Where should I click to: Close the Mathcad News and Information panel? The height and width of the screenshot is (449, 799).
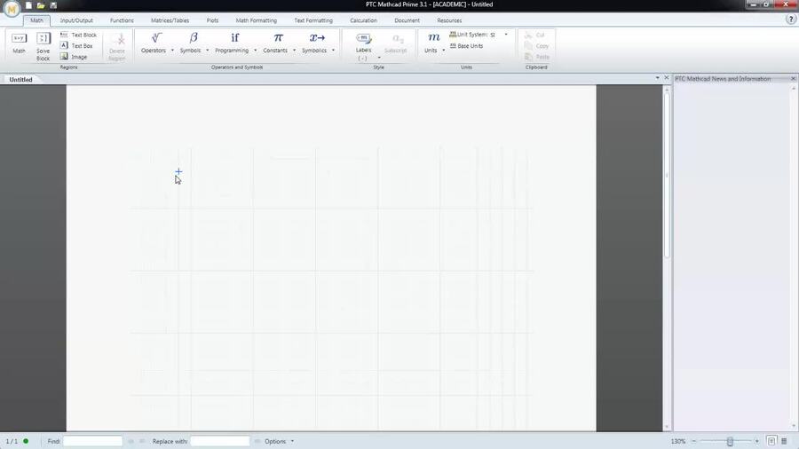coord(794,78)
